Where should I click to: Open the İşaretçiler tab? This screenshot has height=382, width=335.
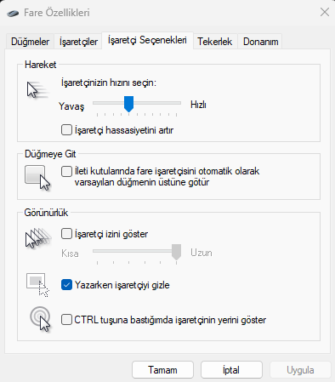tap(78, 42)
